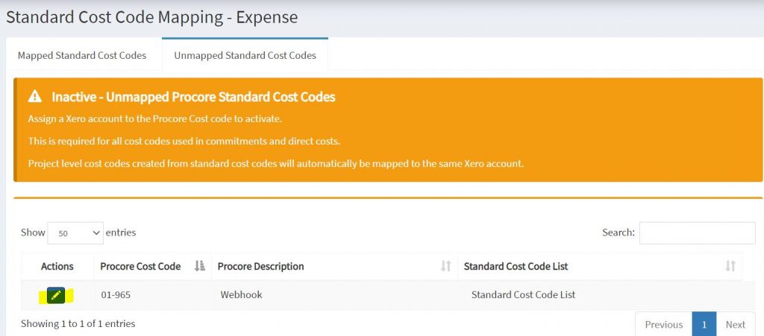Click the Actions column header

tap(57, 266)
